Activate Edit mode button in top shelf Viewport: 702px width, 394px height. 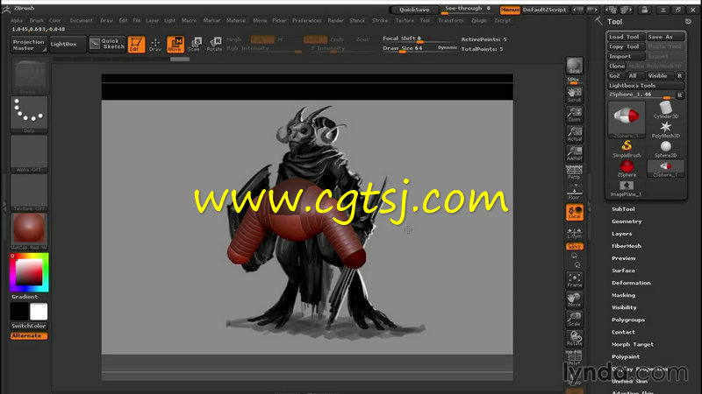pos(136,45)
